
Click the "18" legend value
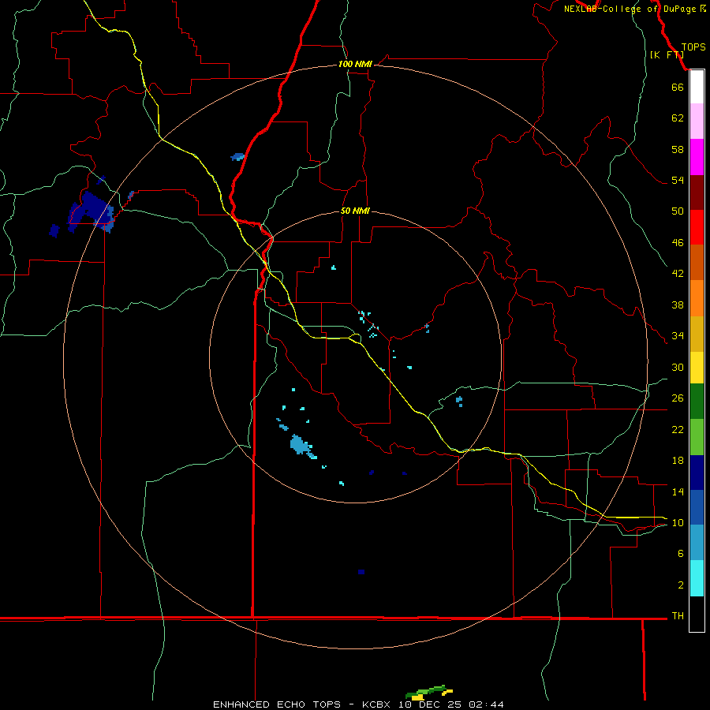pos(678,461)
